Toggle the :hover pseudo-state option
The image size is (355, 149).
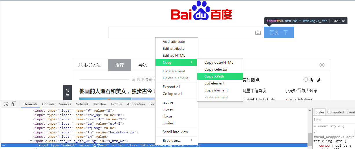tap(177, 109)
